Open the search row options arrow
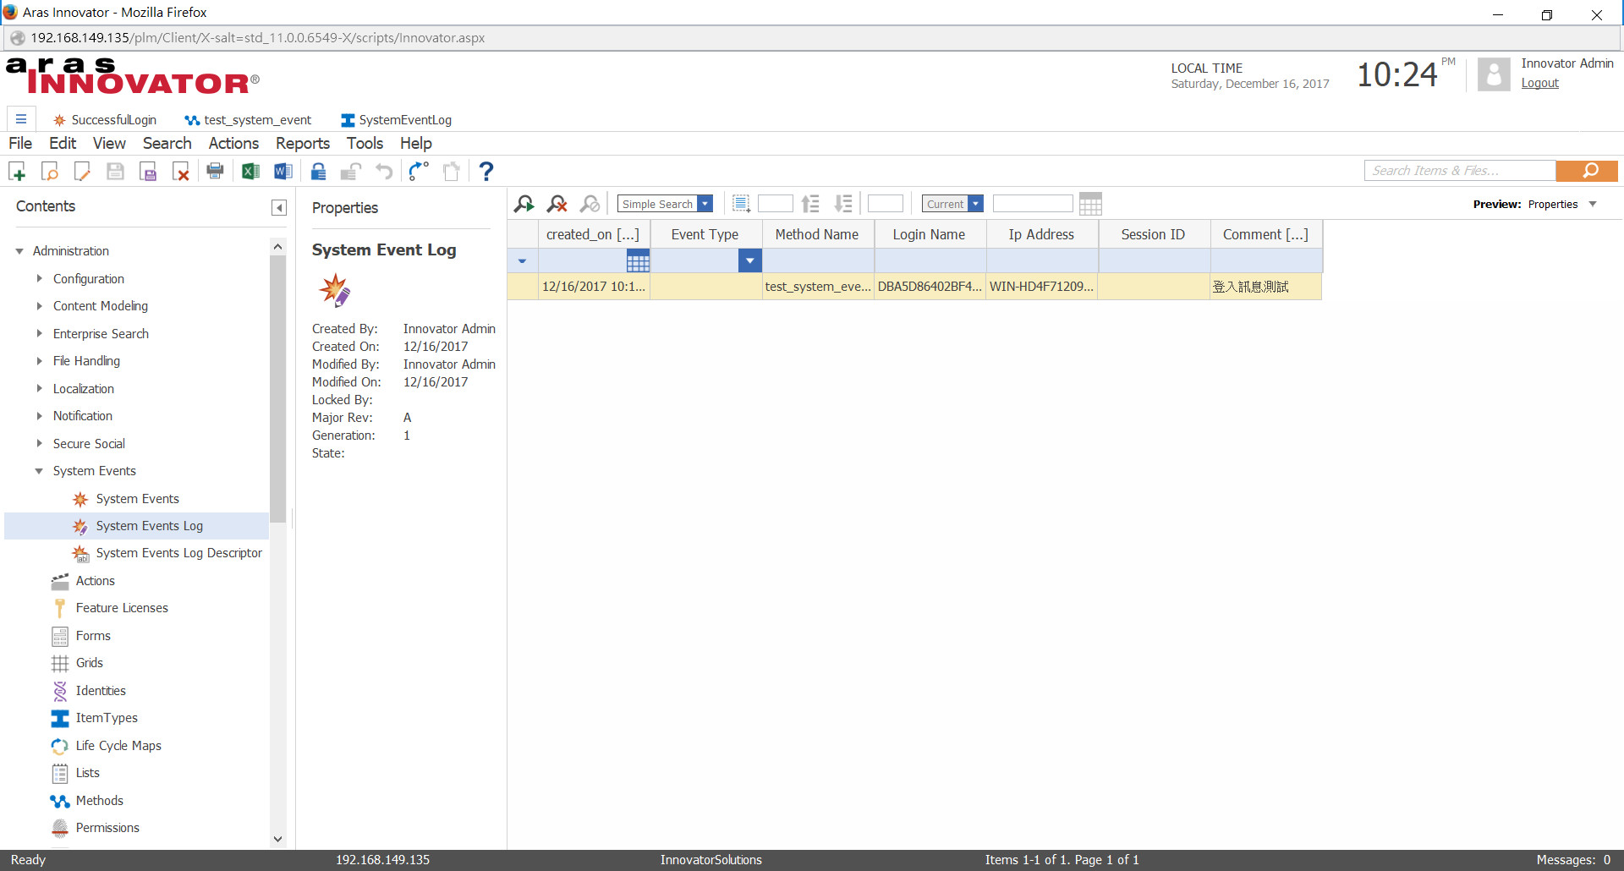The width and height of the screenshot is (1624, 871). click(x=522, y=261)
